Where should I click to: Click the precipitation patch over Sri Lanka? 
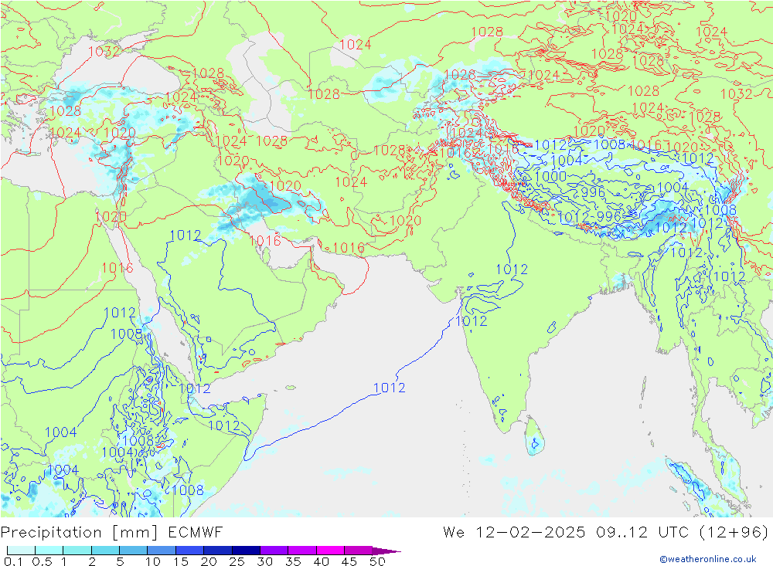(x=534, y=443)
